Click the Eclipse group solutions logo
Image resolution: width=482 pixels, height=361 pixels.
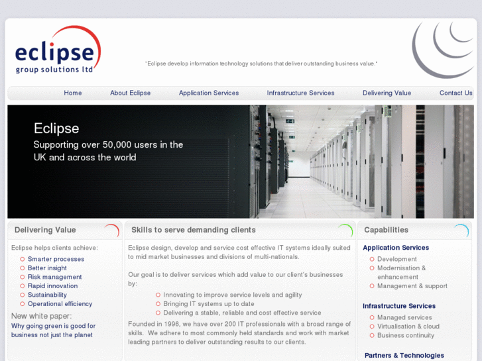pyautogui.click(x=58, y=50)
